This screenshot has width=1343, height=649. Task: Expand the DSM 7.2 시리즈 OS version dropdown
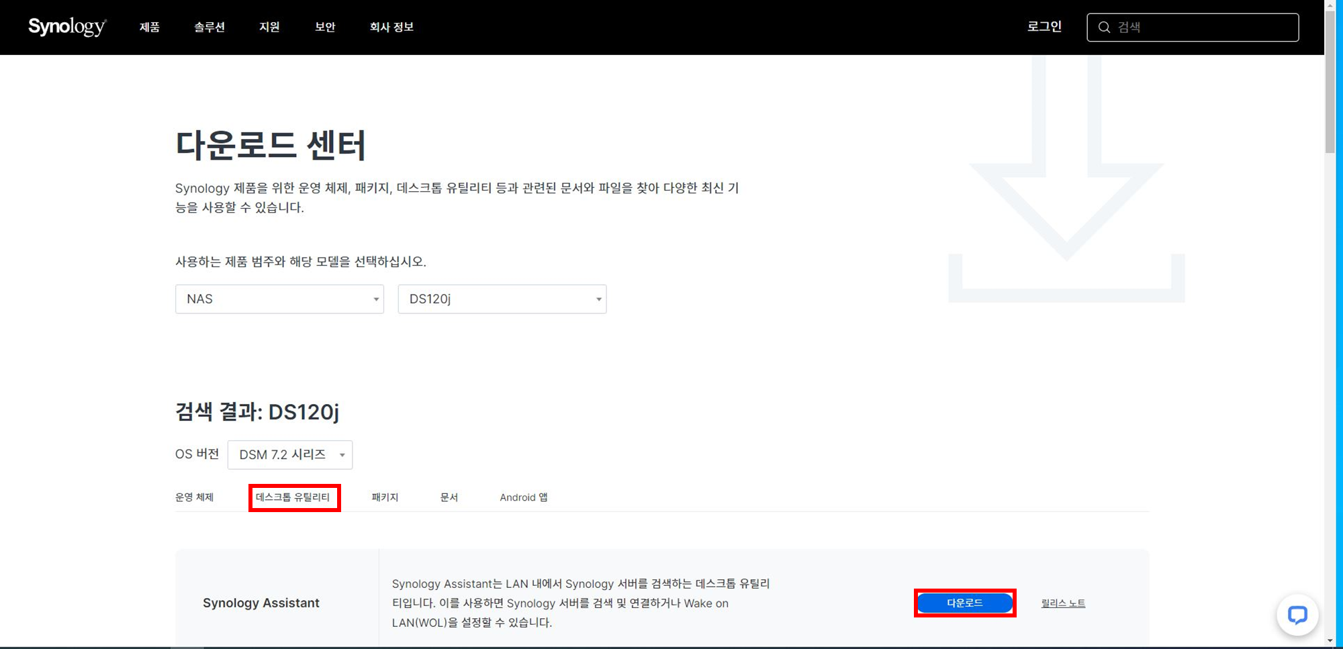[x=290, y=454]
